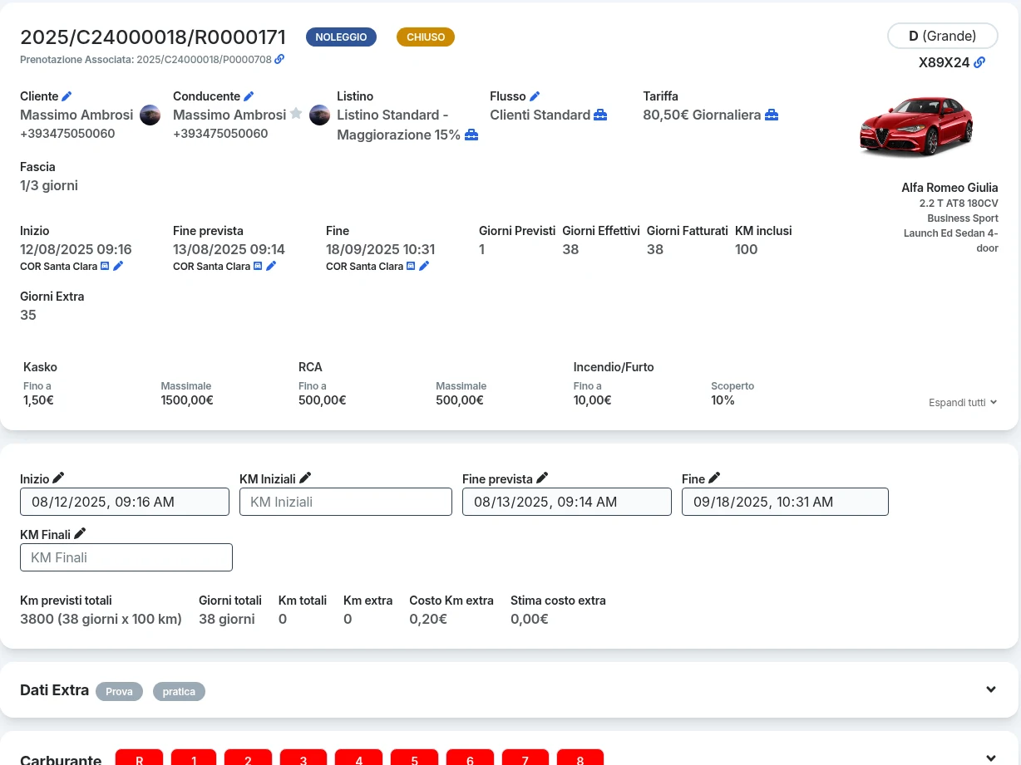This screenshot has height=765, width=1021.
Task: Expand the Dati Extra section chevron
Action: point(990,689)
